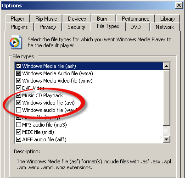Uncheck Windows Media Video file (wmv)
Viewport: 185px width, 178px height.
[18, 81]
